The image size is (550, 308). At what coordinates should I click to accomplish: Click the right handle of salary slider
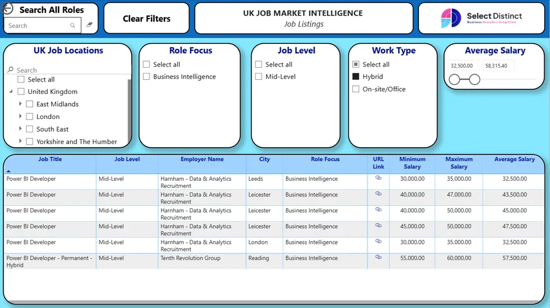(475, 80)
